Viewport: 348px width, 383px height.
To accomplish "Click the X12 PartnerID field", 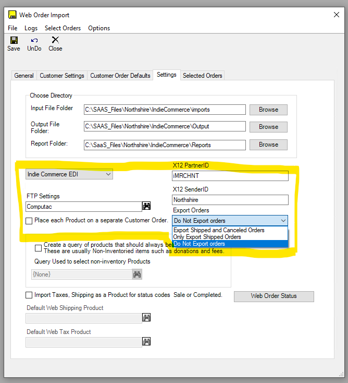I will 230,176.
